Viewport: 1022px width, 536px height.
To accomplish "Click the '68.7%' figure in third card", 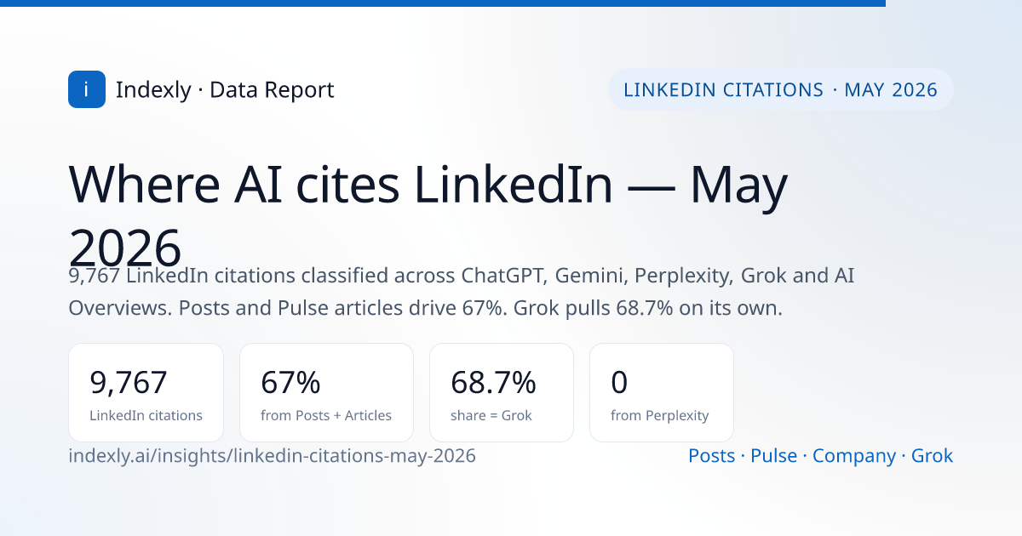I will (493, 383).
